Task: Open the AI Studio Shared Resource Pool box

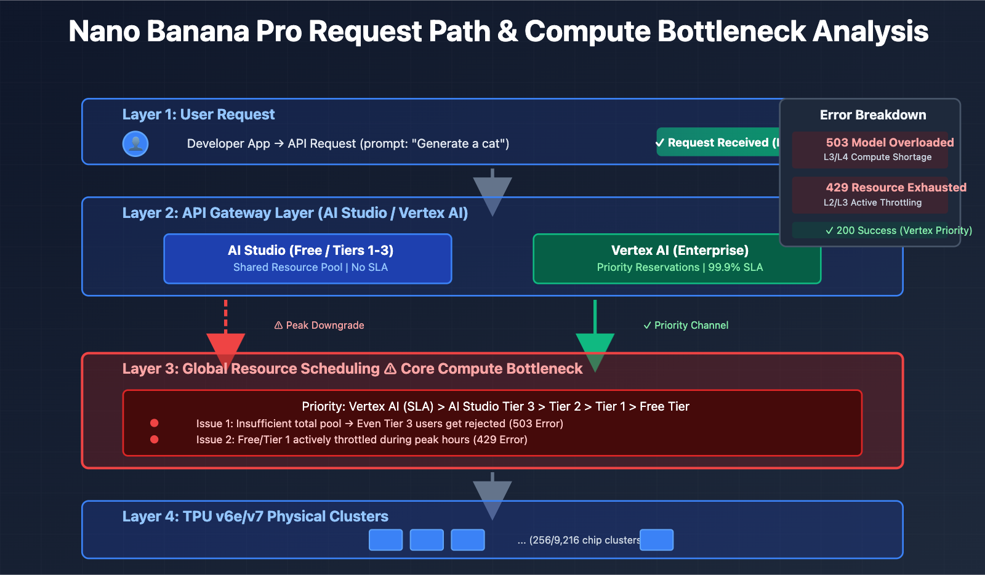Action: coord(308,259)
